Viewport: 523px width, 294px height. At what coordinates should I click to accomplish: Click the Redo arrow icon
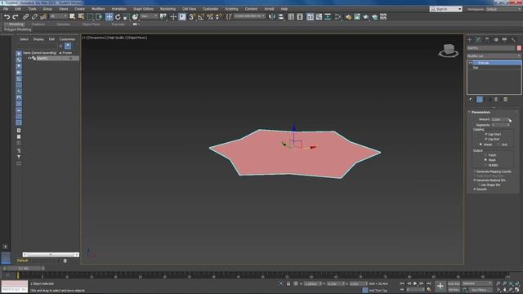[16, 16]
